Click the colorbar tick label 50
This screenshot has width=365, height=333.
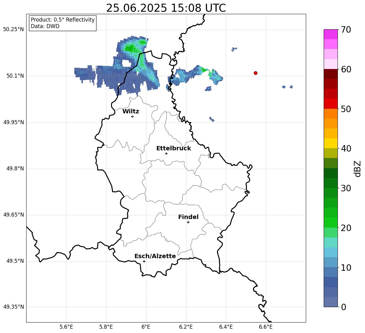click(346, 109)
